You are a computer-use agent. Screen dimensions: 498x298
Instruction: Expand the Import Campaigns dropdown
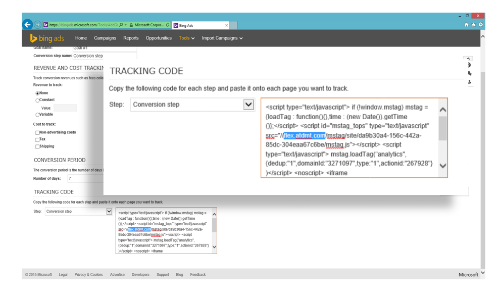click(x=222, y=38)
